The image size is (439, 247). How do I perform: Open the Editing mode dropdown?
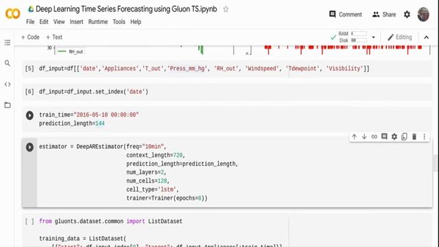pos(400,37)
